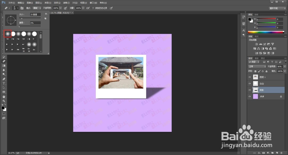This screenshot has width=288, height=155.
Task: Lock all padlock icon in Layers
Action: 266,71
